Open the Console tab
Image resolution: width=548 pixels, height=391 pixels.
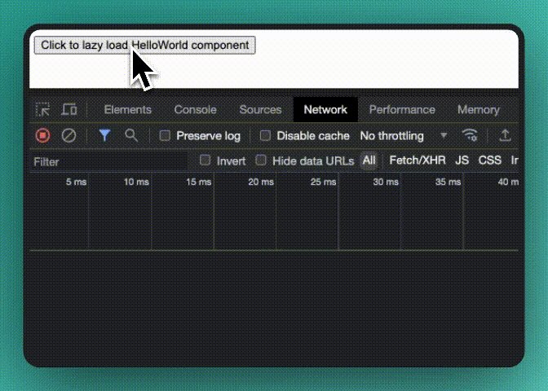(x=195, y=110)
